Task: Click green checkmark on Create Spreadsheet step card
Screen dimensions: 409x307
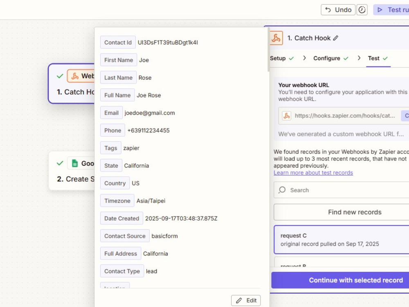Action: (60, 163)
